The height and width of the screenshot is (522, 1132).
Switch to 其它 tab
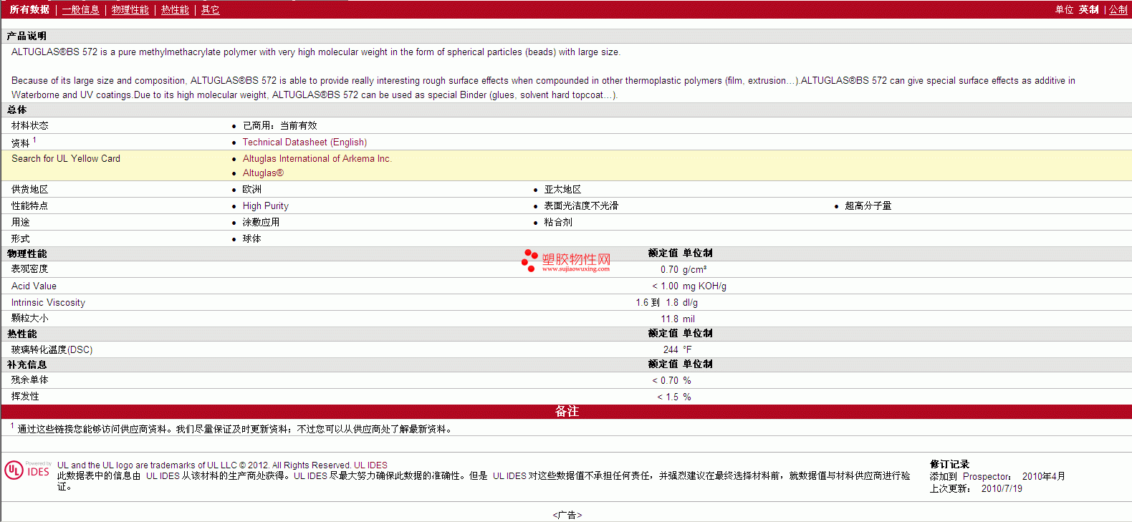point(210,9)
